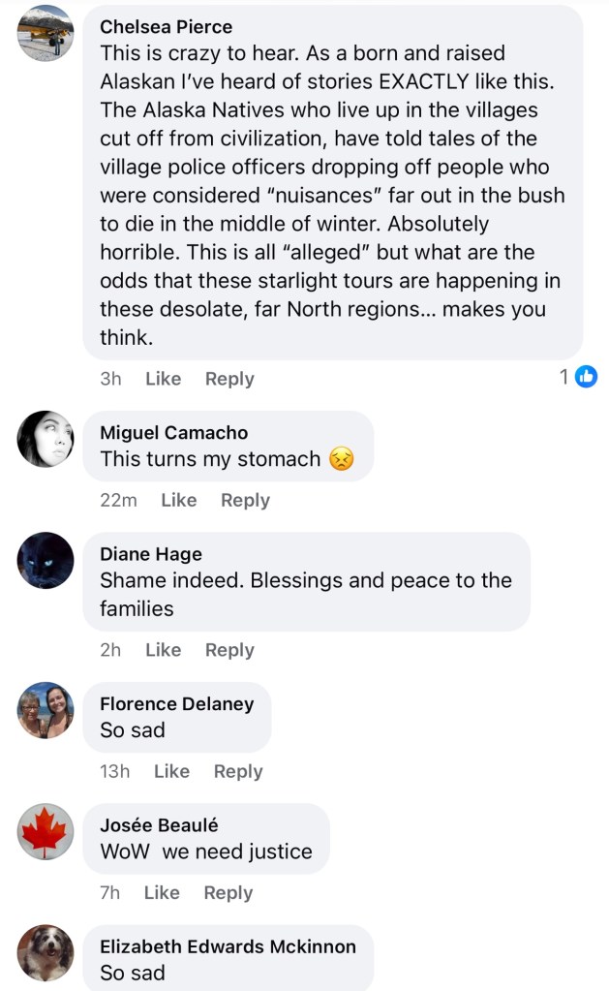Like Josée Beaulé's comment
The height and width of the screenshot is (991, 609).
[x=162, y=892]
